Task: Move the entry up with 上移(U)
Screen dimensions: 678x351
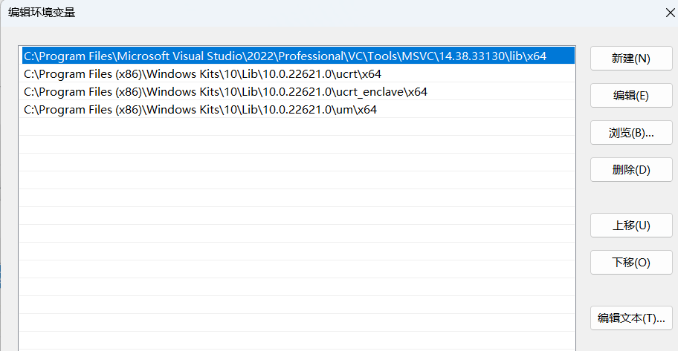Action: 631,226
